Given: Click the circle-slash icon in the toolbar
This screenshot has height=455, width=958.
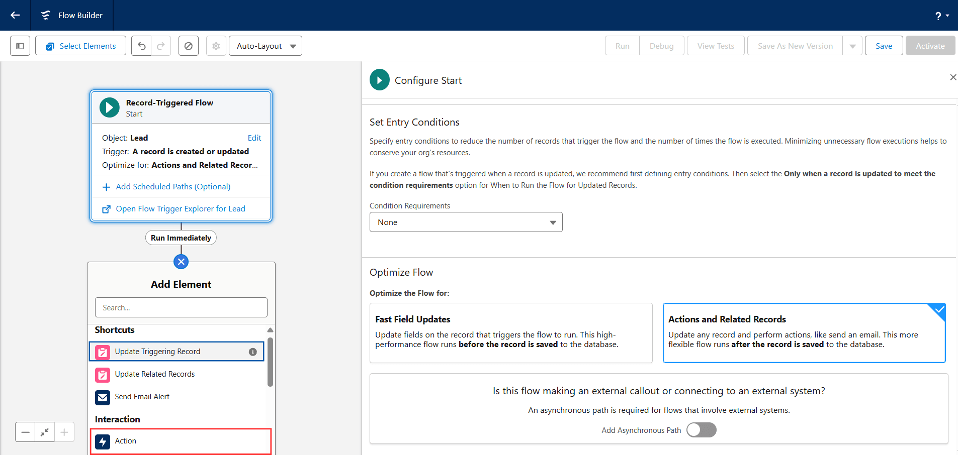Looking at the screenshot, I should click(189, 46).
